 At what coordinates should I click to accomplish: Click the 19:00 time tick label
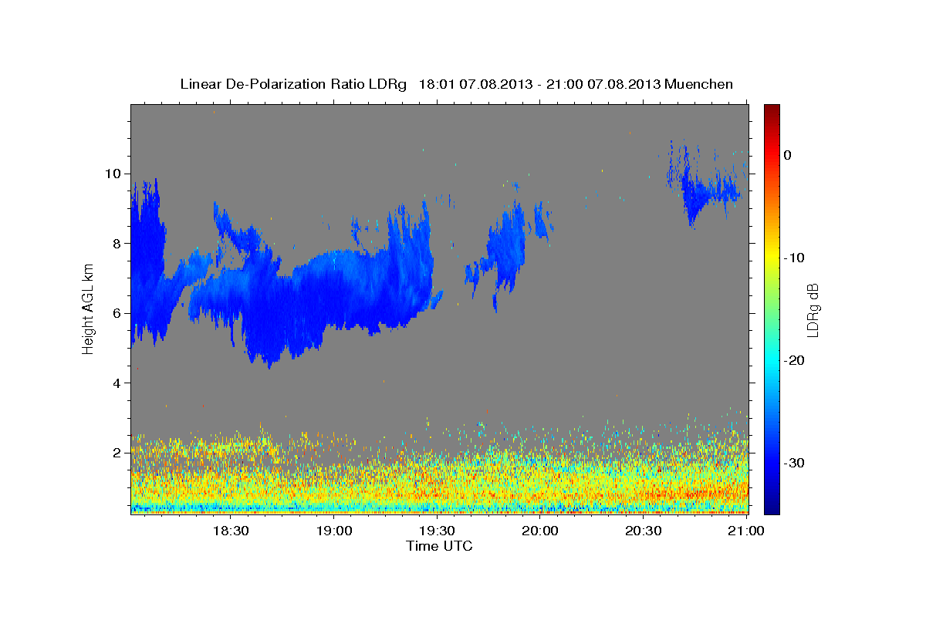click(334, 531)
